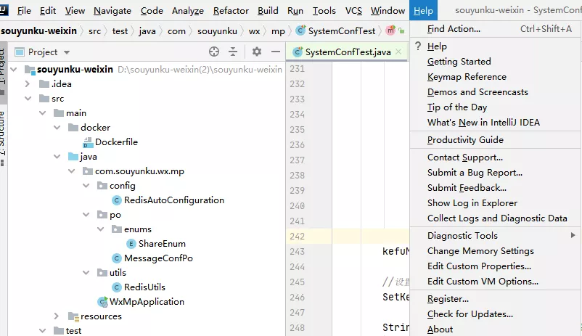Select Edit Custom VM Options

[x=496, y=281]
